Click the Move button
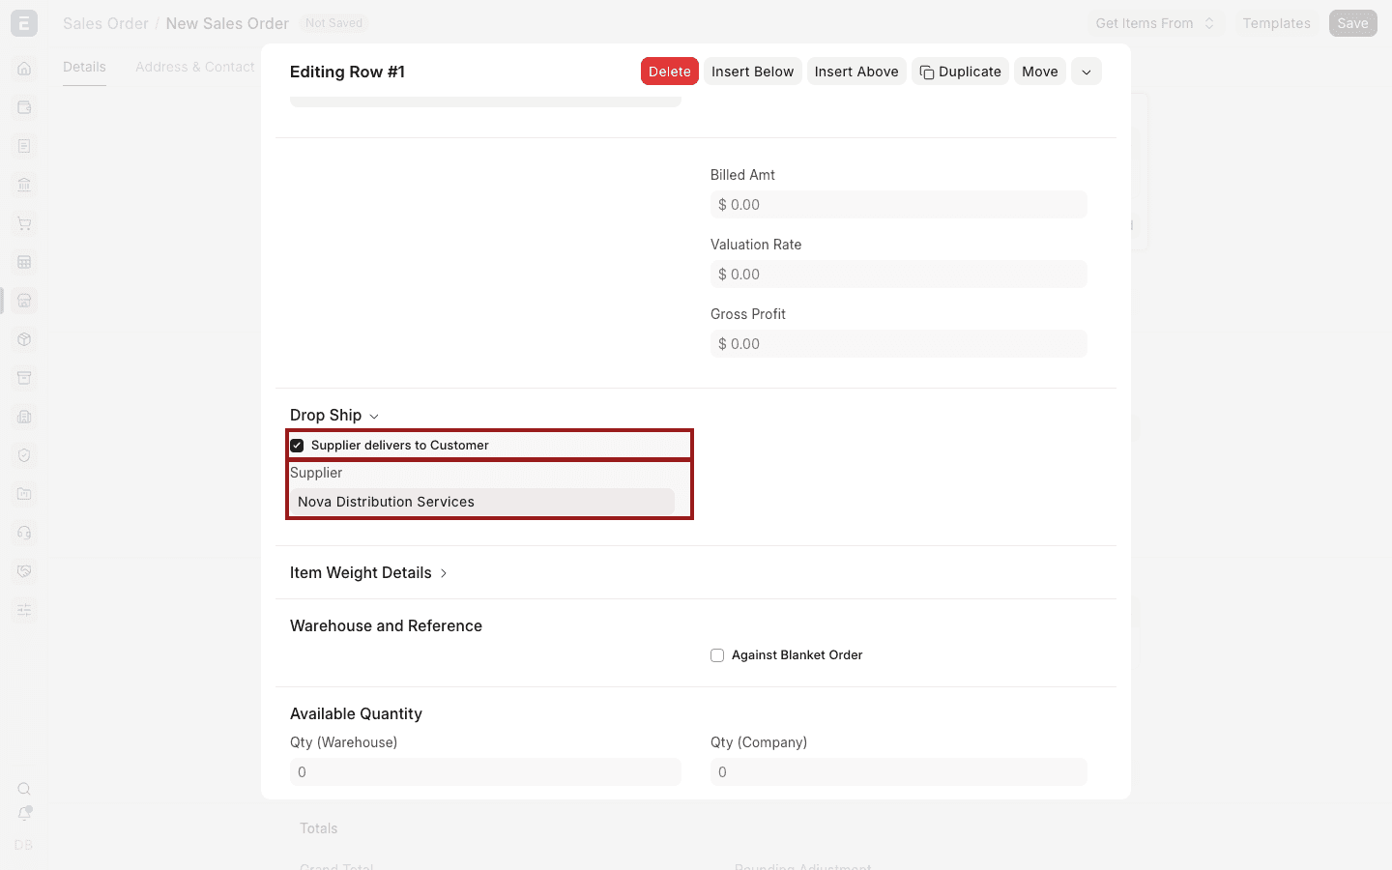Image resolution: width=1392 pixels, height=870 pixels. [x=1040, y=72]
